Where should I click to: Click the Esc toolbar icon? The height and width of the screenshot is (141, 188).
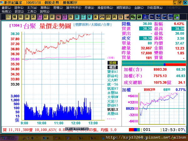click(x=152, y=17)
